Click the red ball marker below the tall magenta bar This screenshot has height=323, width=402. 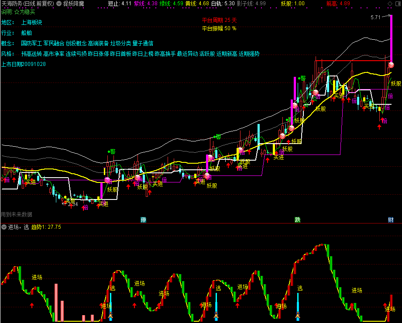pos(391,65)
